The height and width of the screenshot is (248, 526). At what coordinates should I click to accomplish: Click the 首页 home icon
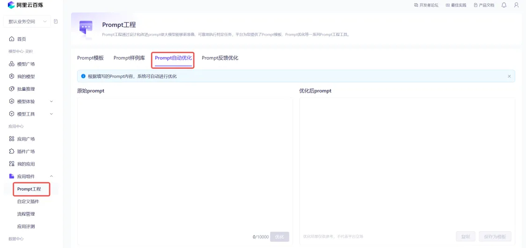click(12, 39)
